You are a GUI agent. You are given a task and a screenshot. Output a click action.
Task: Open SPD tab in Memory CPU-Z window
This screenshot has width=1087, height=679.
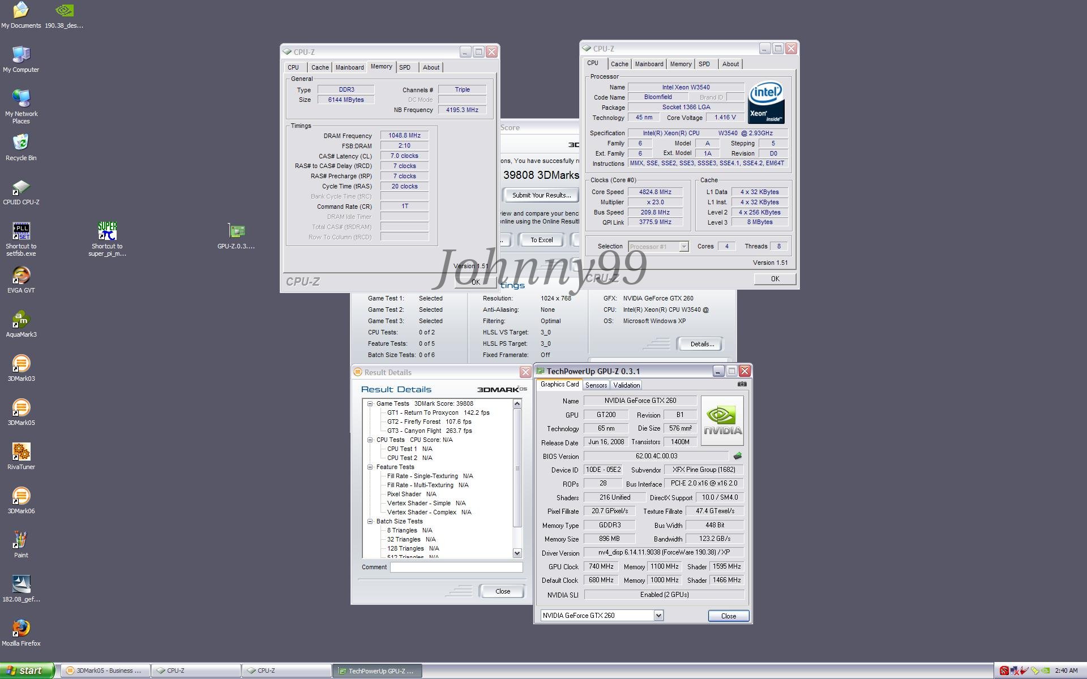tap(405, 67)
